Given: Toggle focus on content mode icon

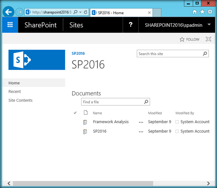Looking at the screenshot, I should click(x=208, y=39).
